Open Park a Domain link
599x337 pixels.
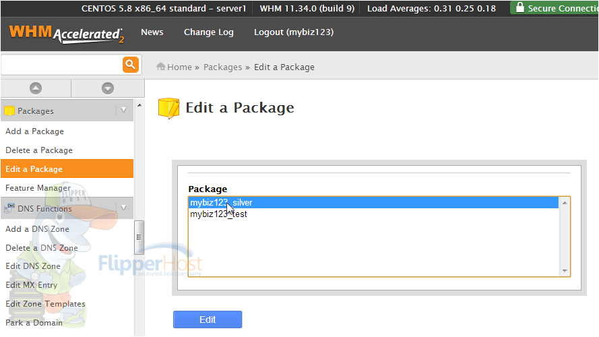(x=34, y=322)
